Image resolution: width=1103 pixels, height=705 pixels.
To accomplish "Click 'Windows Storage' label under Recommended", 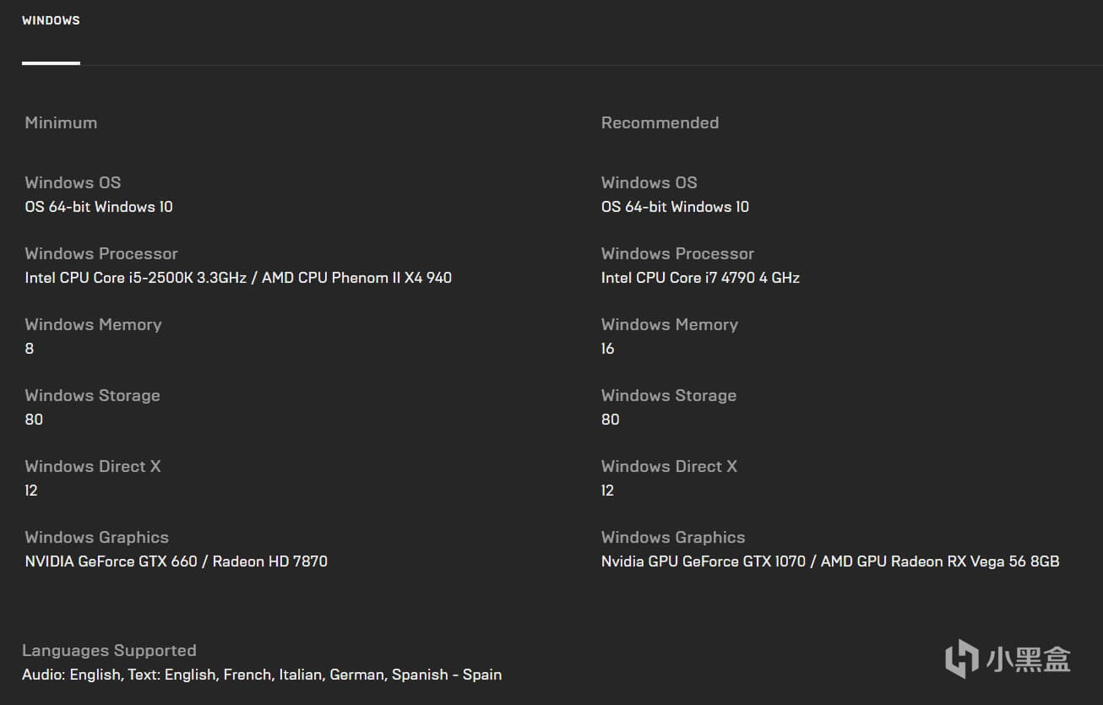I will pyautogui.click(x=668, y=395).
